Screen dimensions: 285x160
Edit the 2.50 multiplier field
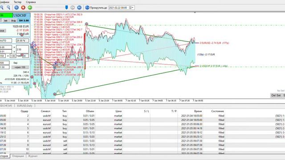click(22, 49)
